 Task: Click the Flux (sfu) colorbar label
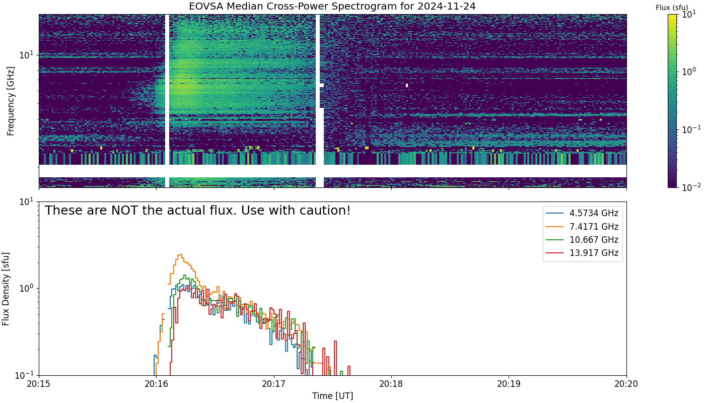(672, 8)
